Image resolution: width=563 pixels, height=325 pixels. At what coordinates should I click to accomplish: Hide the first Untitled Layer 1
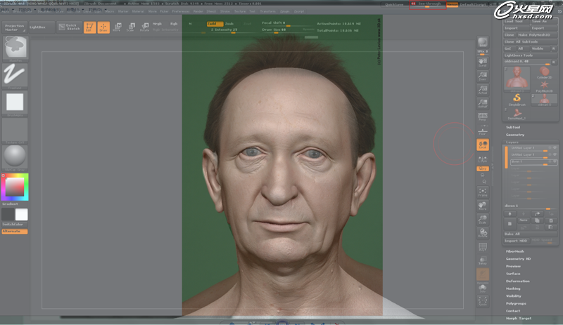pos(555,147)
